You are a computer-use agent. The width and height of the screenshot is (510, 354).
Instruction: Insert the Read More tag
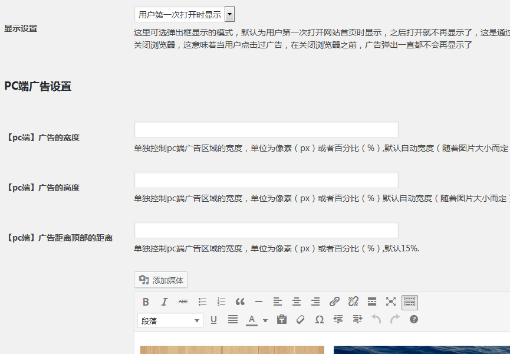tap(372, 302)
